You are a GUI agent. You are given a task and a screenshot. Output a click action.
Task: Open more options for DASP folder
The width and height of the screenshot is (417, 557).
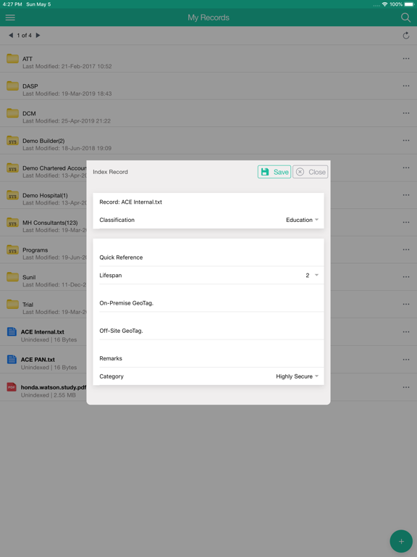pos(406,86)
